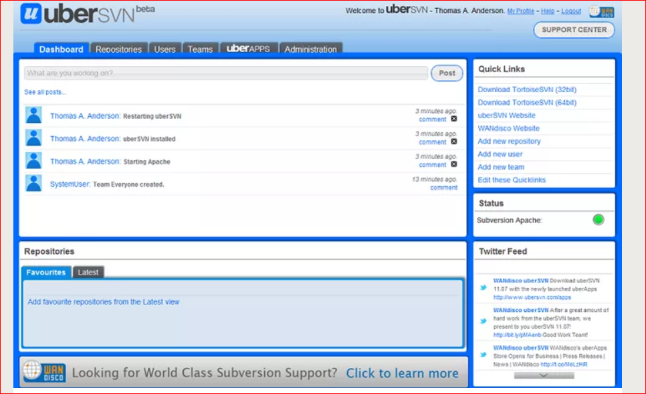Open the bit.ly link in second tweet

tap(517, 335)
